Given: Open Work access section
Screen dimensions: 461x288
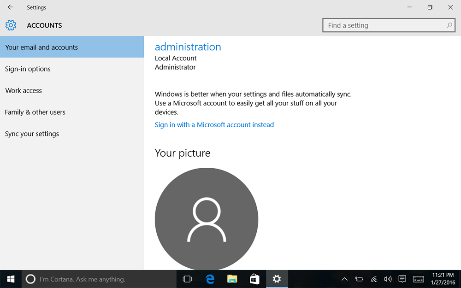Looking at the screenshot, I should pyautogui.click(x=72, y=90).
